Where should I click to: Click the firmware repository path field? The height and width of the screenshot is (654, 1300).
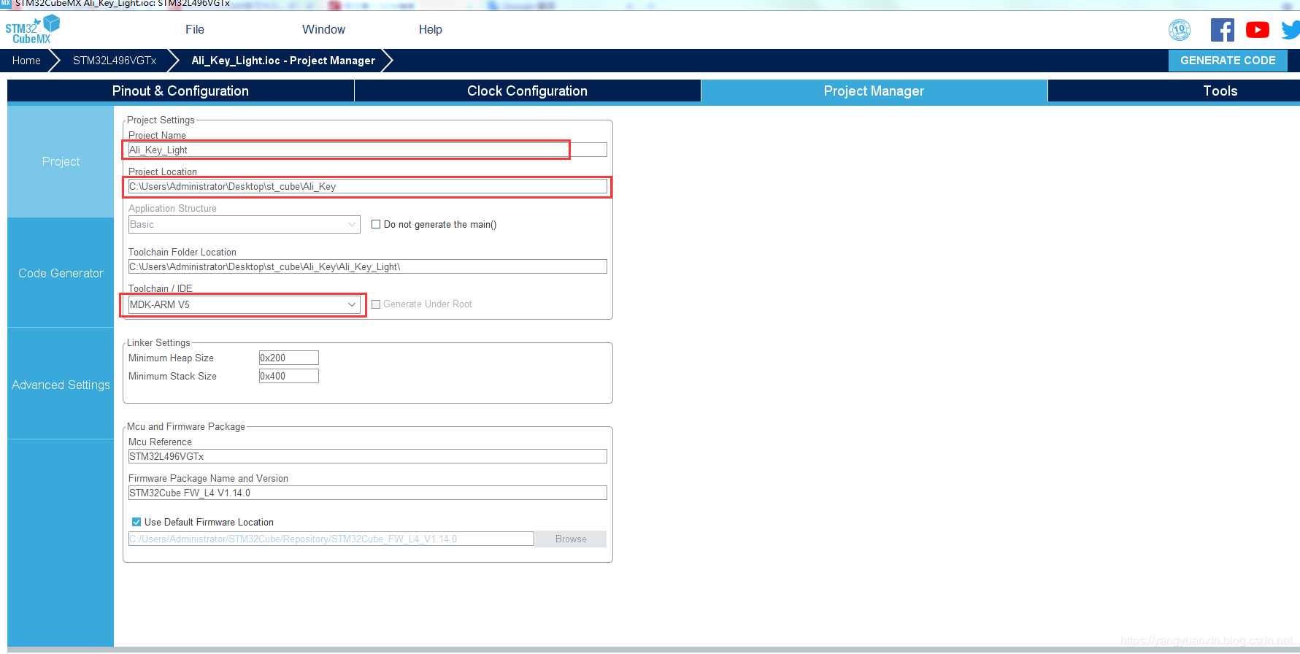pos(331,539)
